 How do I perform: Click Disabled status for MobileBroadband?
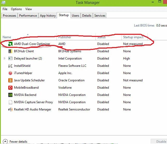[103, 88]
